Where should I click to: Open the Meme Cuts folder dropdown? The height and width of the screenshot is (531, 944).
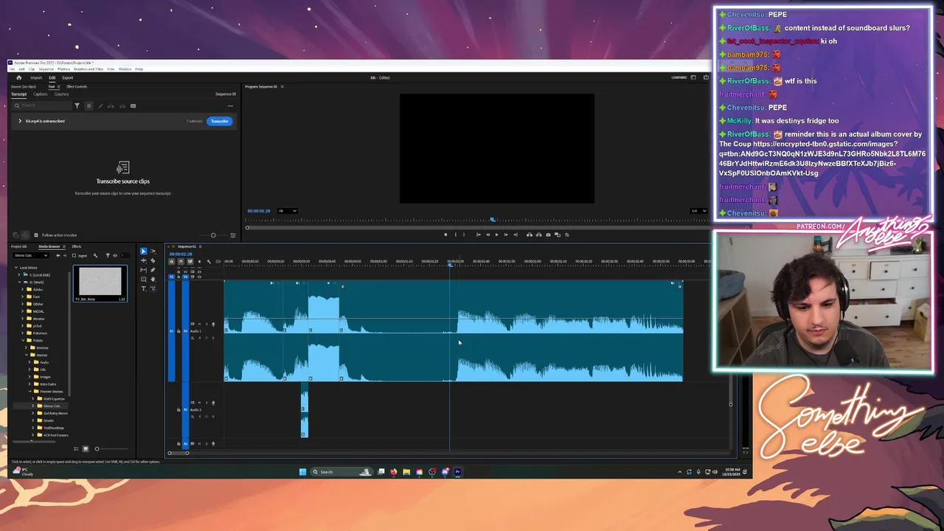(31, 255)
